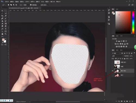Click the foreground color swatch in toolbox

3,40
